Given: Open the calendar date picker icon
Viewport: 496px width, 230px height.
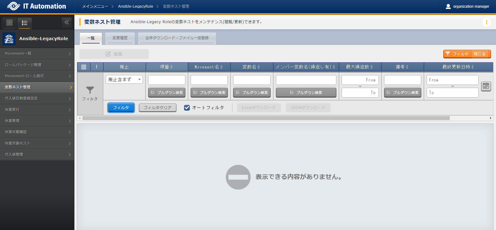Looking at the screenshot, I should pos(486,86).
